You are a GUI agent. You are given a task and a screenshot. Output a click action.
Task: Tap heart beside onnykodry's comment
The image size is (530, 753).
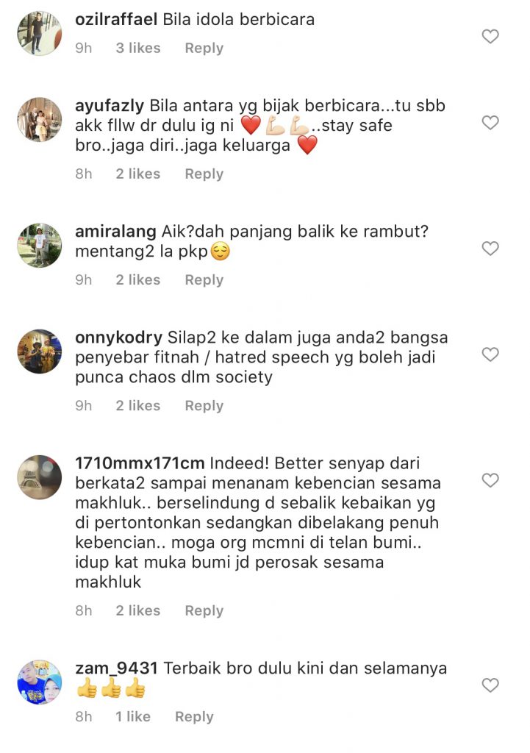tap(490, 355)
